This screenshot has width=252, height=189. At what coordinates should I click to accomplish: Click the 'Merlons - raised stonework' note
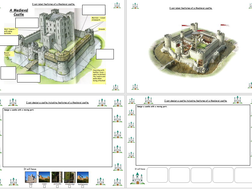(98, 19)
